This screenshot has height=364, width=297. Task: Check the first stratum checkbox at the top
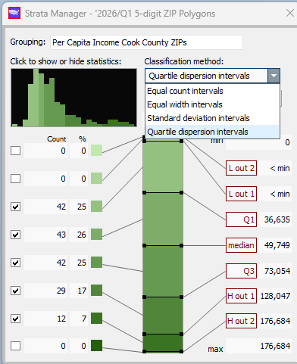(x=16, y=151)
